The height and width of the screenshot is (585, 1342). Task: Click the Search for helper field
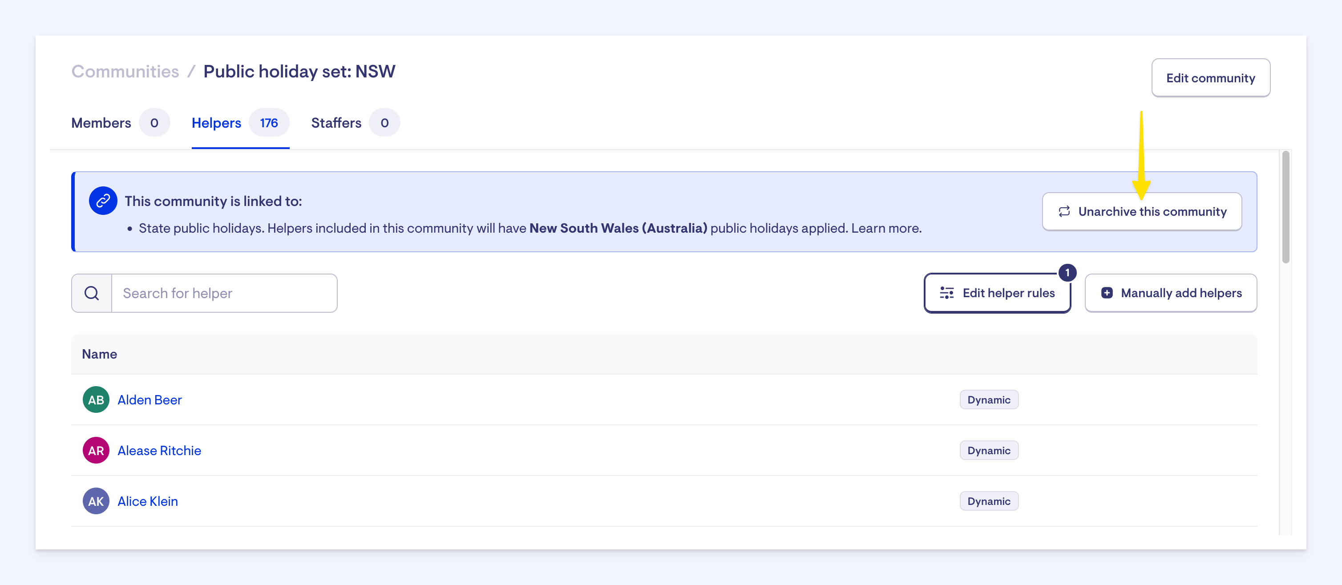[224, 293]
